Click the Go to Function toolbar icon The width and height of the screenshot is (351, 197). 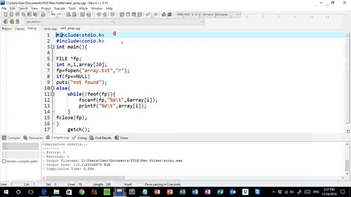[82, 15]
